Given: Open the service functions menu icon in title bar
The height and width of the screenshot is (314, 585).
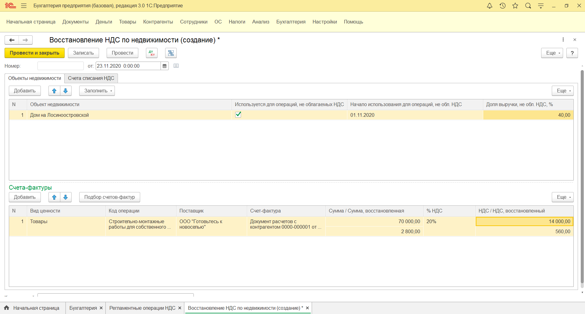Looking at the screenshot, I should (x=541, y=6).
